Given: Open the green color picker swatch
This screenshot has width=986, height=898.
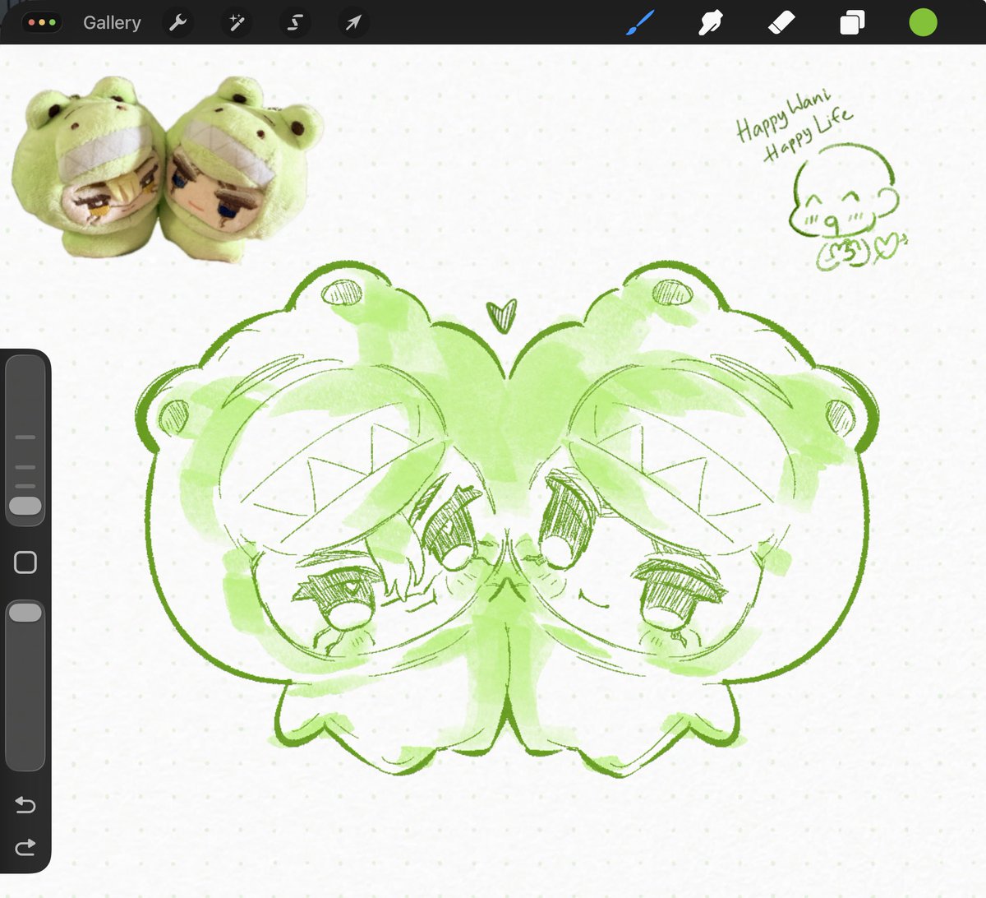Looking at the screenshot, I should (924, 22).
